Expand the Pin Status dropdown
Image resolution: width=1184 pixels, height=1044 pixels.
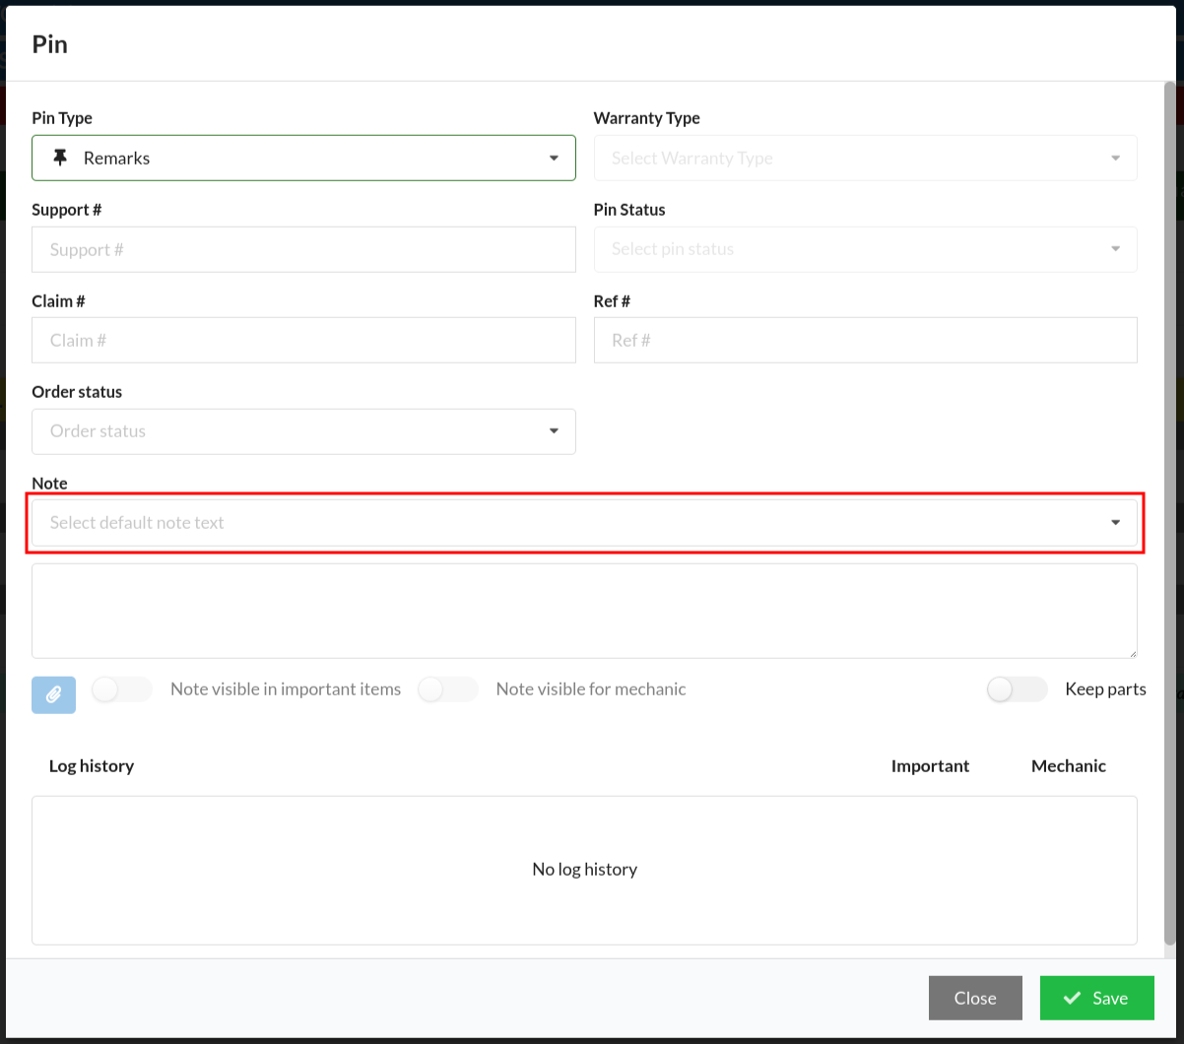coord(865,249)
